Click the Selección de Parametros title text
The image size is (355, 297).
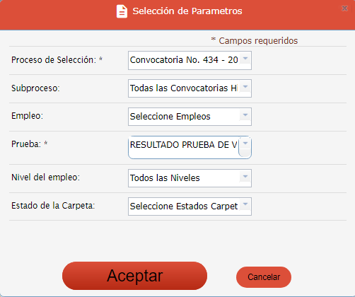(187, 11)
